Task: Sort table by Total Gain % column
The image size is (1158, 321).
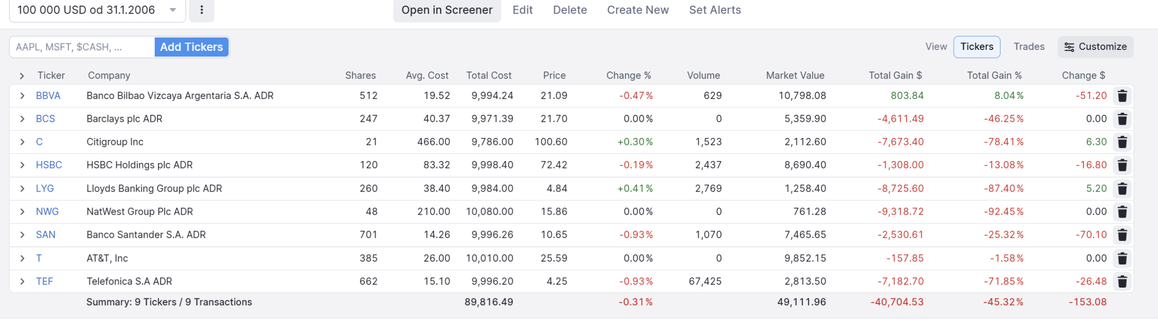Action: tap(994, 75)
